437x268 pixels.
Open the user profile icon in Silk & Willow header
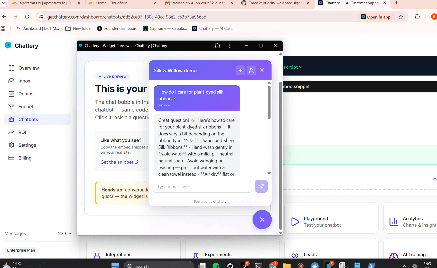251,70
